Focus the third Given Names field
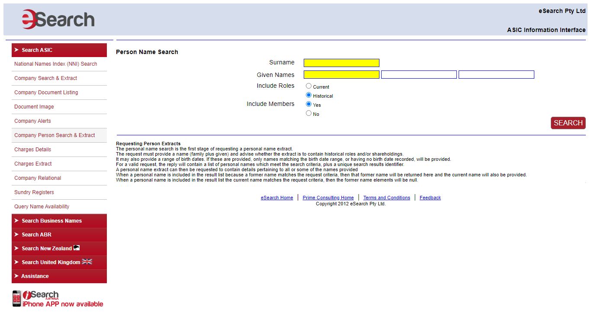The height and width of the screenshot is (332, 591). [x=496, y=75]
